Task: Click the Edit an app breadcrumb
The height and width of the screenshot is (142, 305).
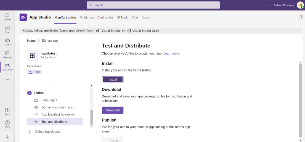Action: (x=50, y=41)
